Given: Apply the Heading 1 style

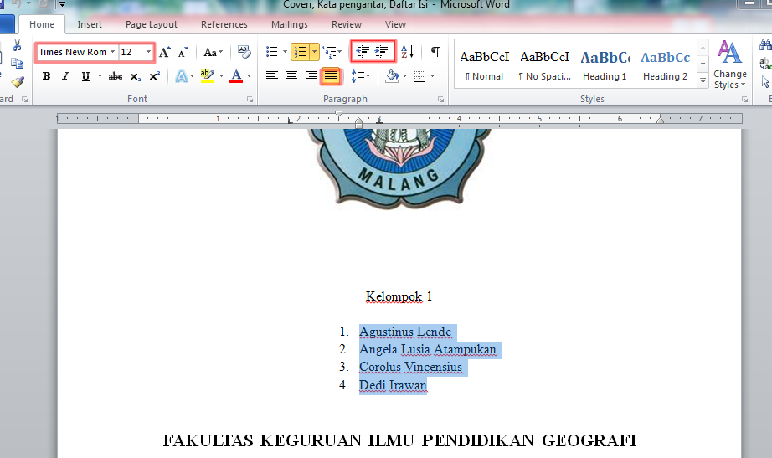Looking at the screenshot, I should click(605, 65).
